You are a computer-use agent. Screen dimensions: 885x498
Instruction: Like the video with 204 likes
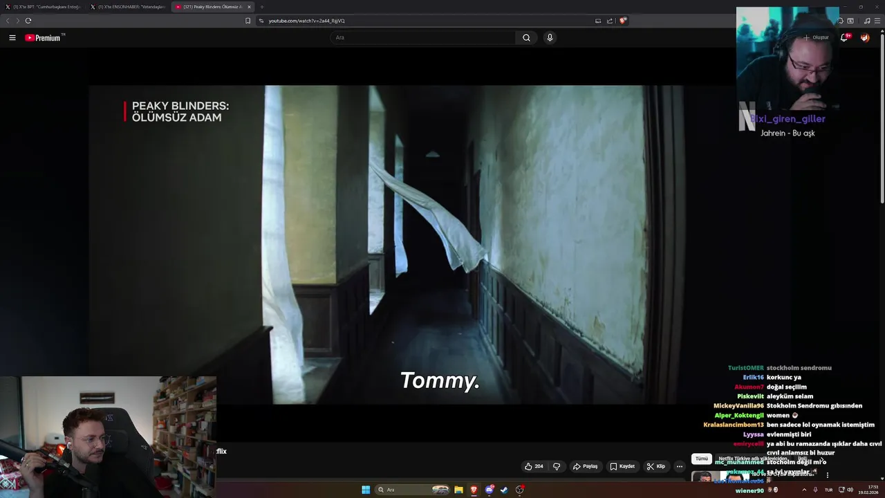pos(534,466)
